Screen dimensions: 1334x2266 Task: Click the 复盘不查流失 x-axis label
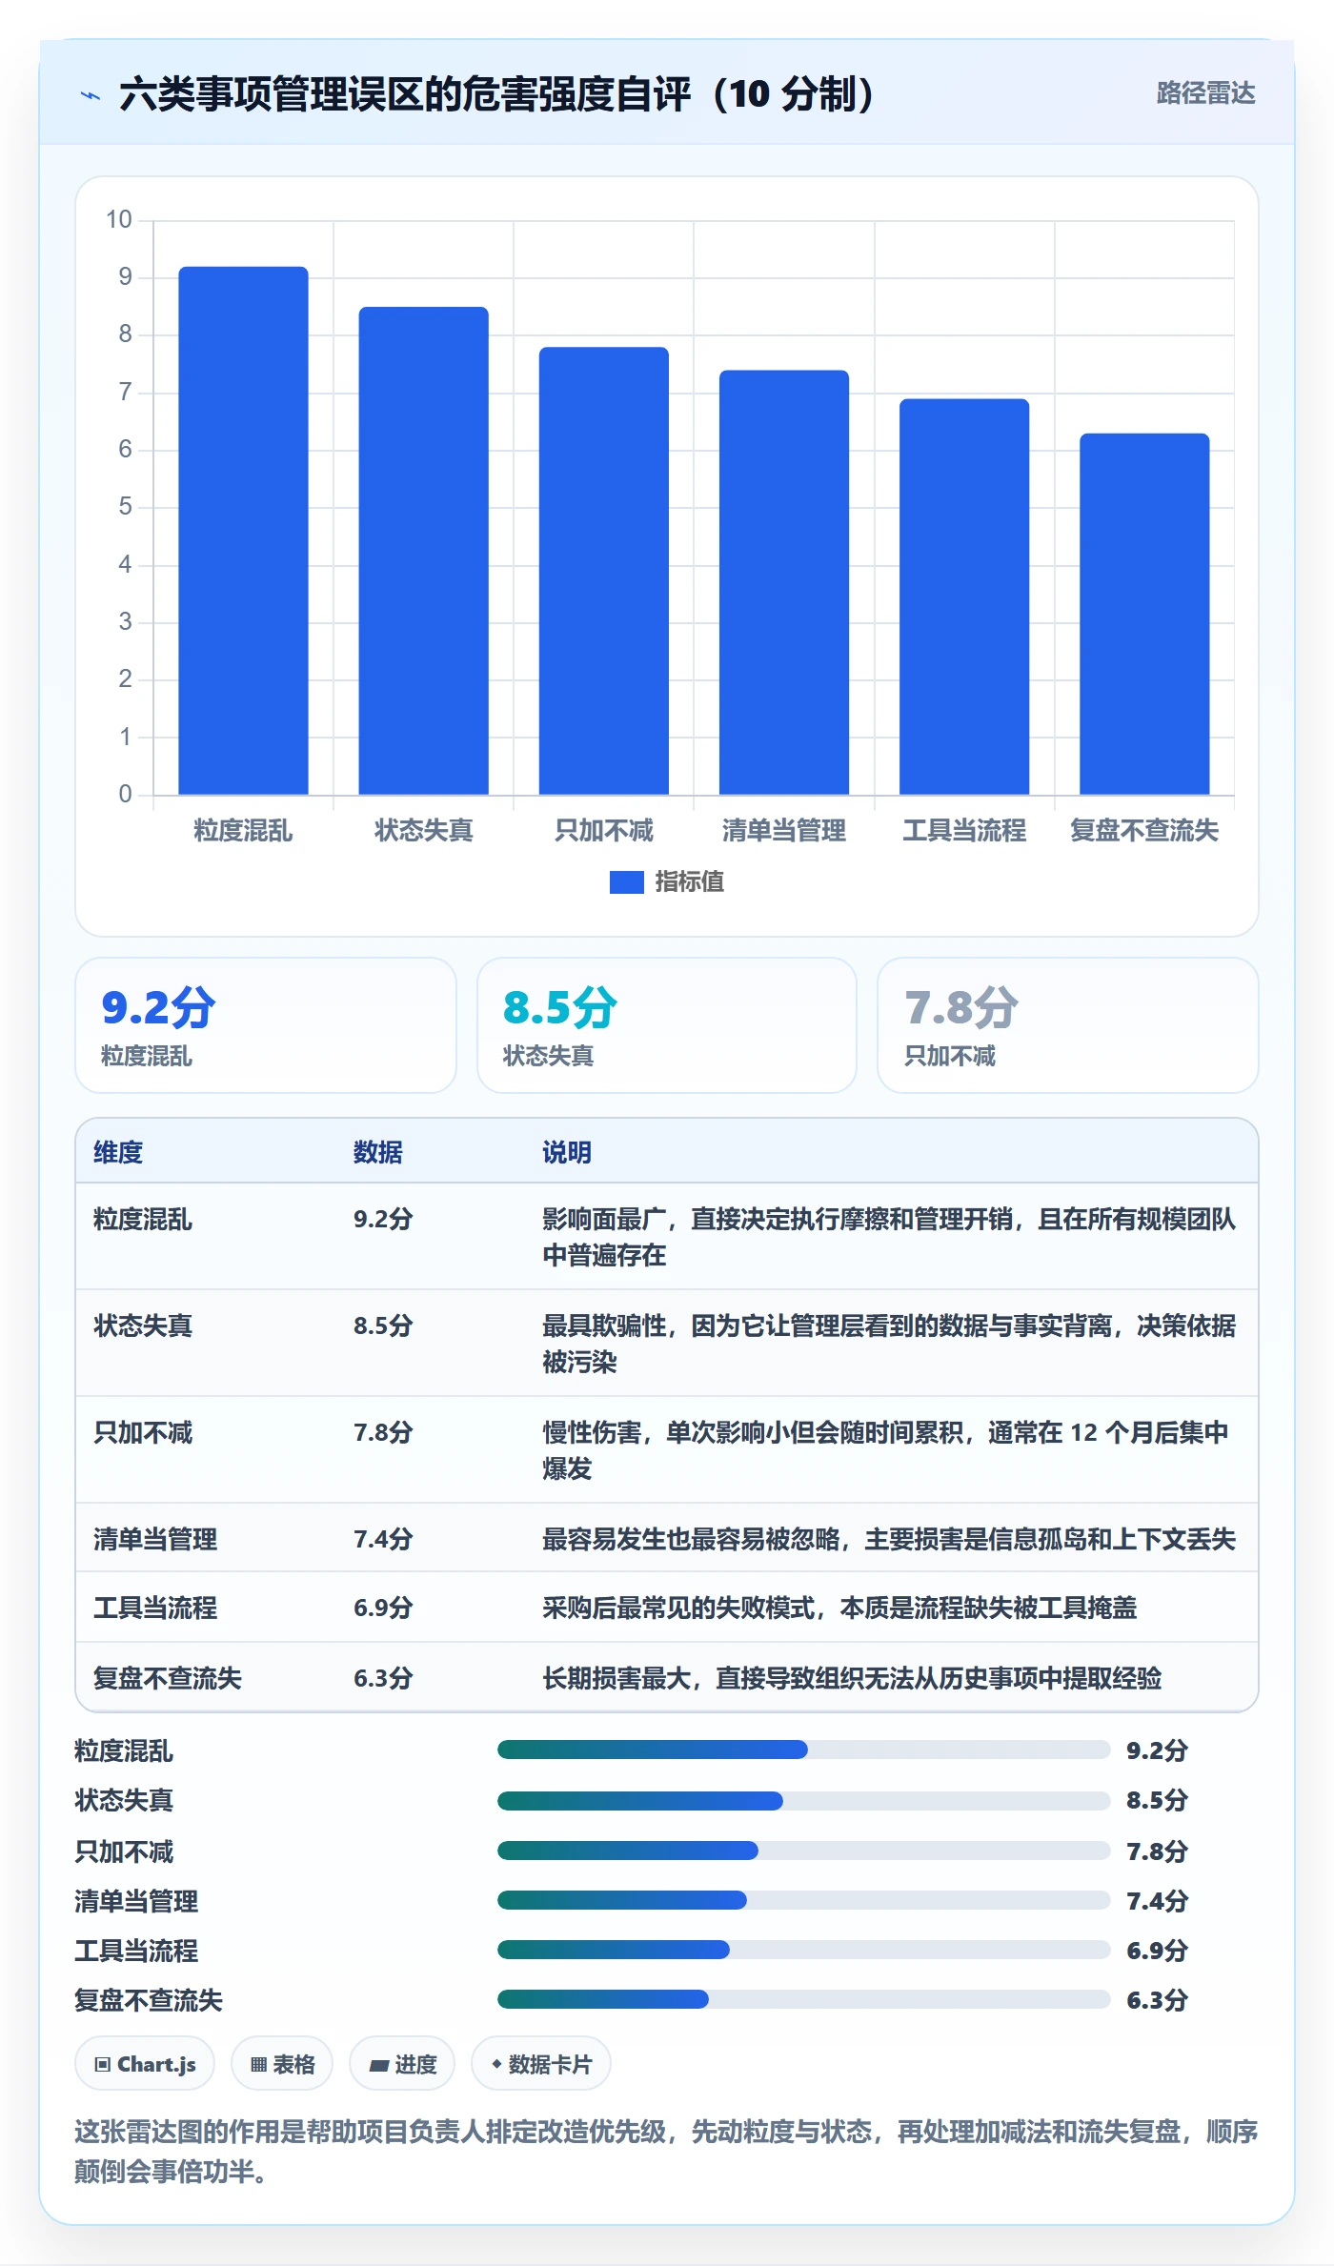1144,831
